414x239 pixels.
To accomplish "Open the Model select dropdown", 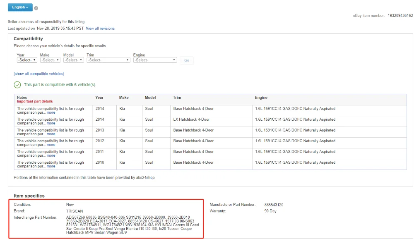I will tap(73, 60).
